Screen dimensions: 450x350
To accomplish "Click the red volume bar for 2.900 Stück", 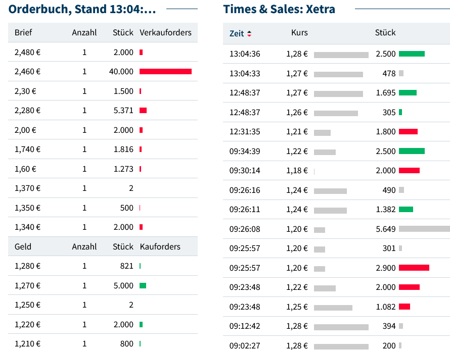I will [x=414, y=268].
